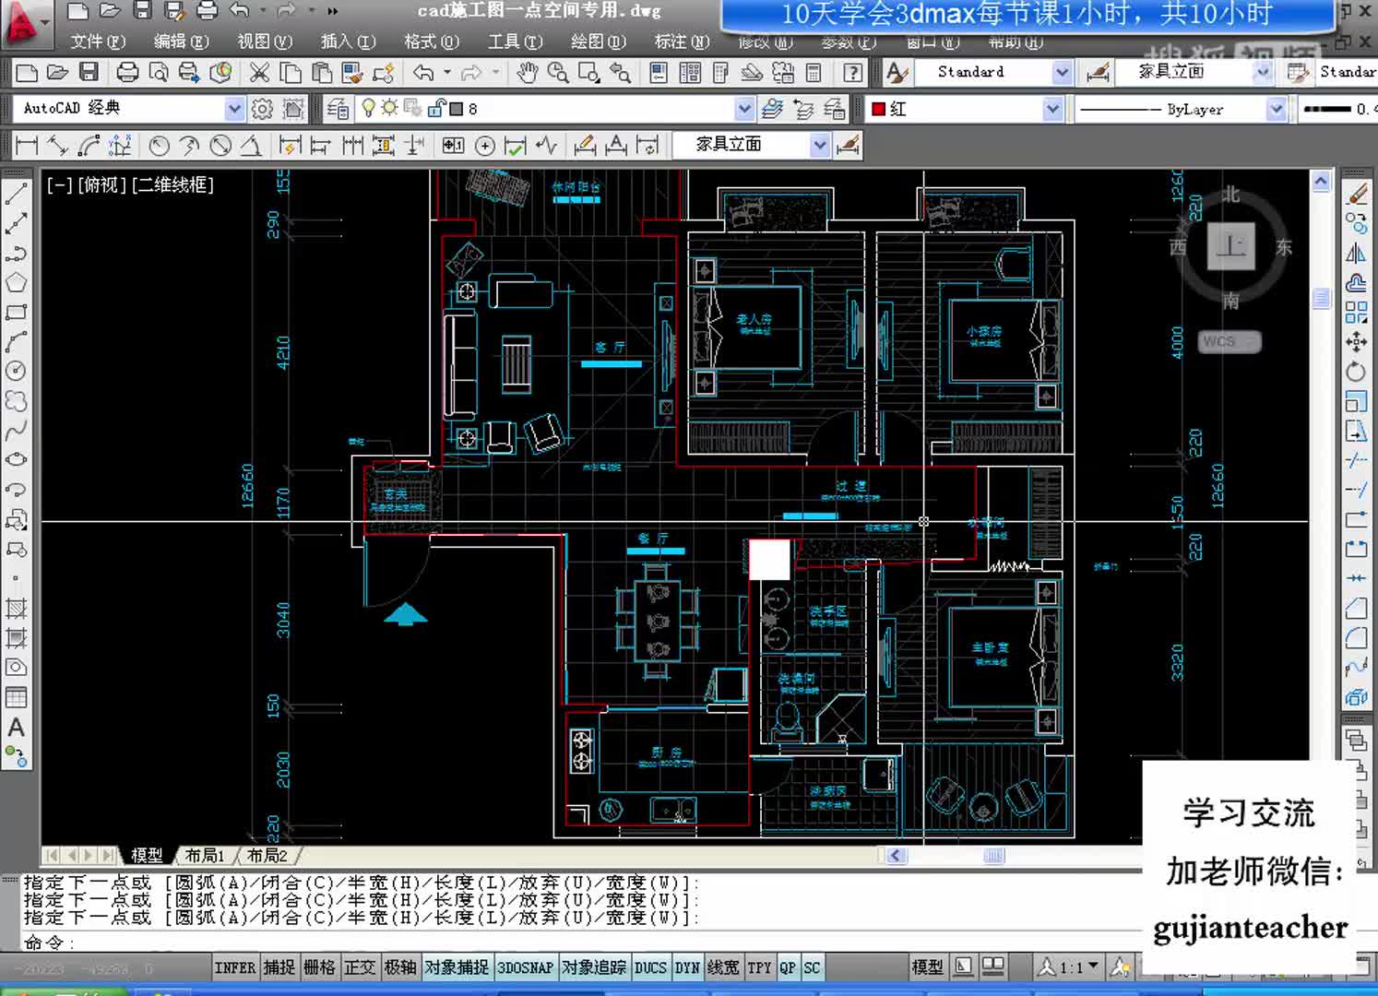Click the red color swatch in color control
The width and height of the screenshot is (1378, 996).
tap(879, 109)
